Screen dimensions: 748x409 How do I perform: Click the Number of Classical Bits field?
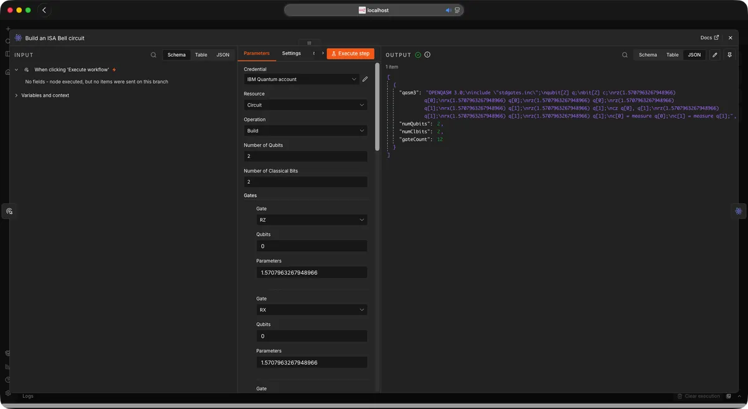pyautogui.click(x=305, y=182)
